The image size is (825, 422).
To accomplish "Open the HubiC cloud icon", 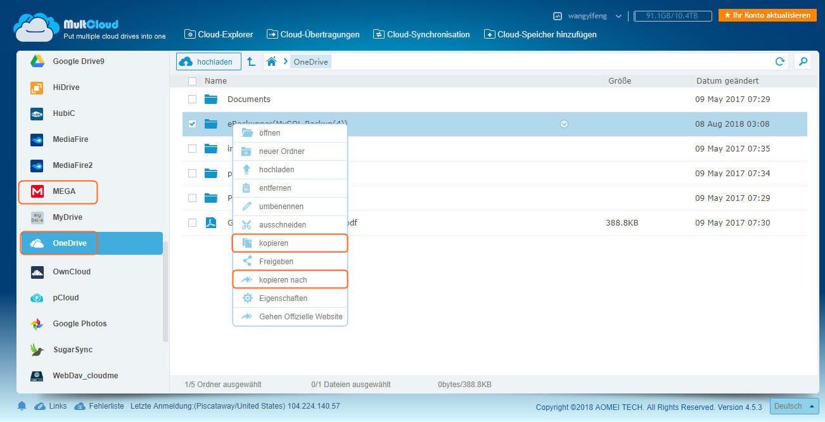I will pos(37,113).
